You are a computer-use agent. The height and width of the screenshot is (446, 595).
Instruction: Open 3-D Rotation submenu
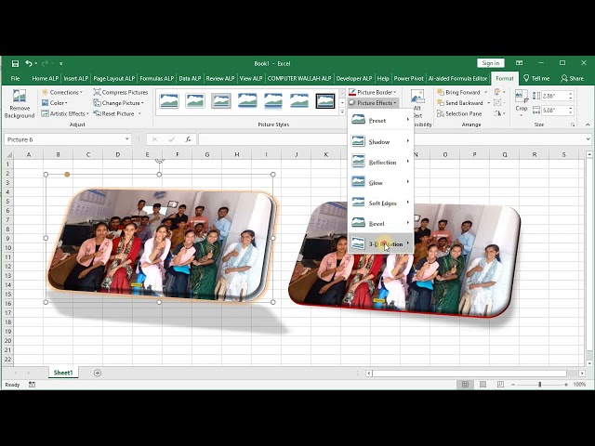[x=380, y=243]
